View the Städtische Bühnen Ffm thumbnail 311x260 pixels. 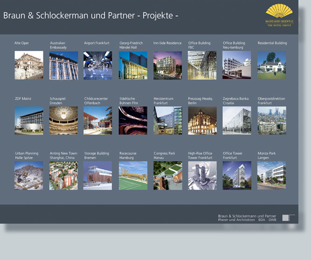click(x=133, y=121)
